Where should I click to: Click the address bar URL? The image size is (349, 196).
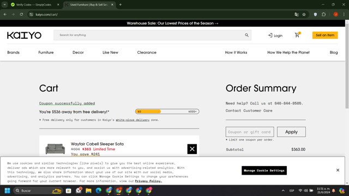47,15
